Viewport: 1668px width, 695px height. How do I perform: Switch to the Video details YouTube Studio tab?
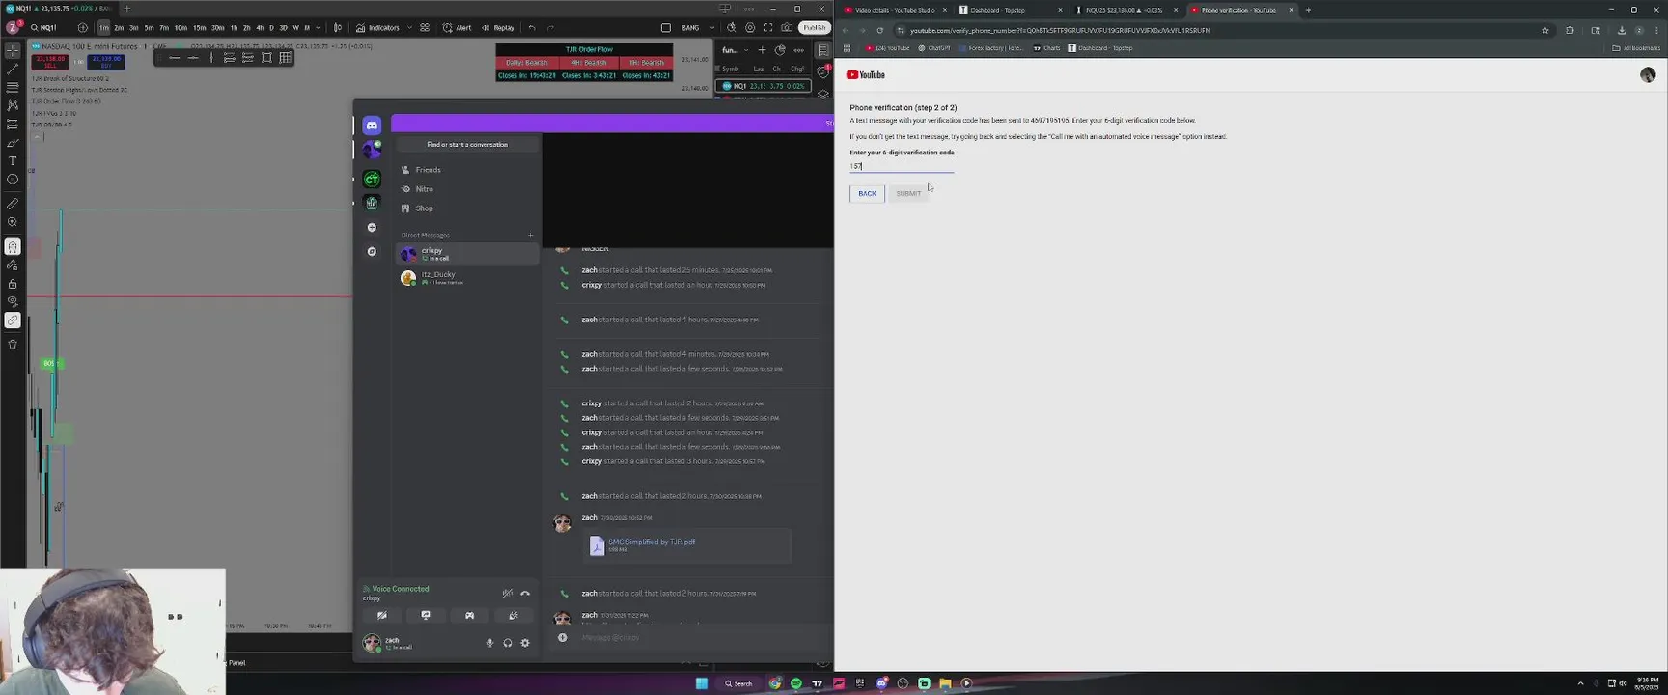pos(895,10)
